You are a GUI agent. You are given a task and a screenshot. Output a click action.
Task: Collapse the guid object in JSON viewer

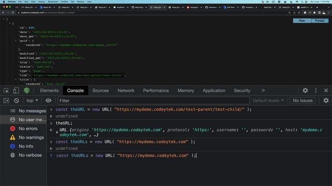[16, 40]
